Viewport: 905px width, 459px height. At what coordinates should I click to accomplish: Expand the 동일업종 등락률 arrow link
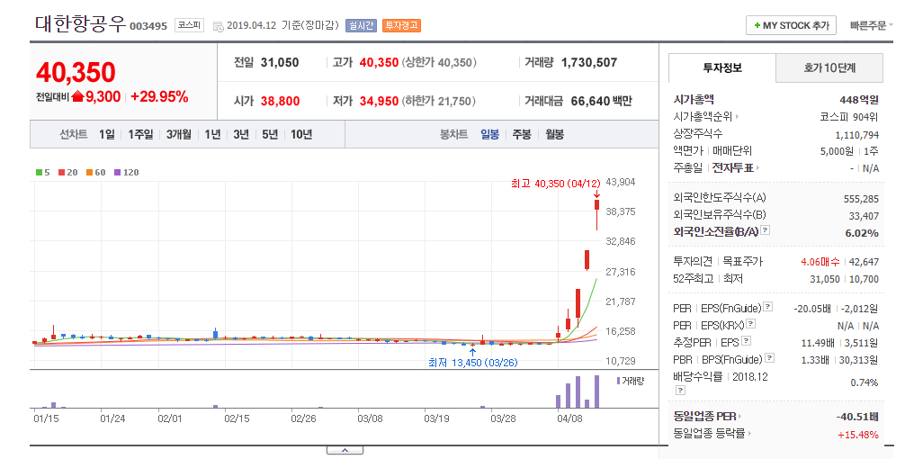coord(749,433)
